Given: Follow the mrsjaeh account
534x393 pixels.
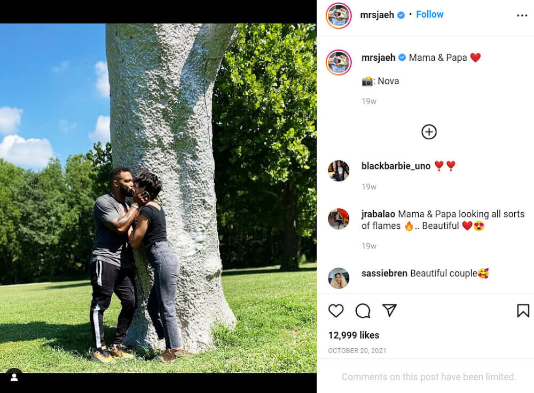Looking at the screenshot, I should [x=429, y=14].
